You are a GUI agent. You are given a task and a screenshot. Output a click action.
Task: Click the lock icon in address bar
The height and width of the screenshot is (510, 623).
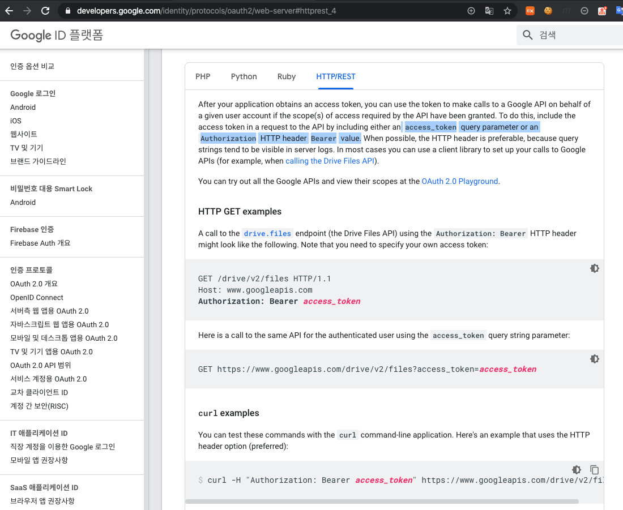68,11
